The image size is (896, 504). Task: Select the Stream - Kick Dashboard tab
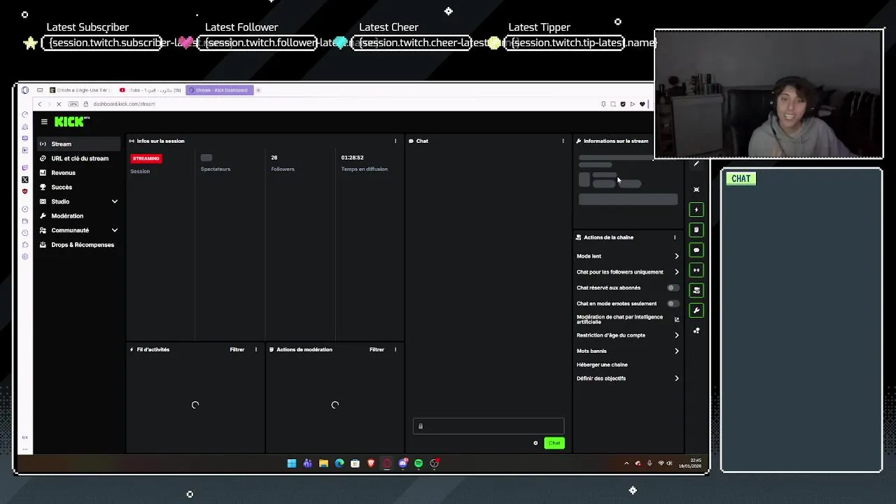click(x=220, y=90)
